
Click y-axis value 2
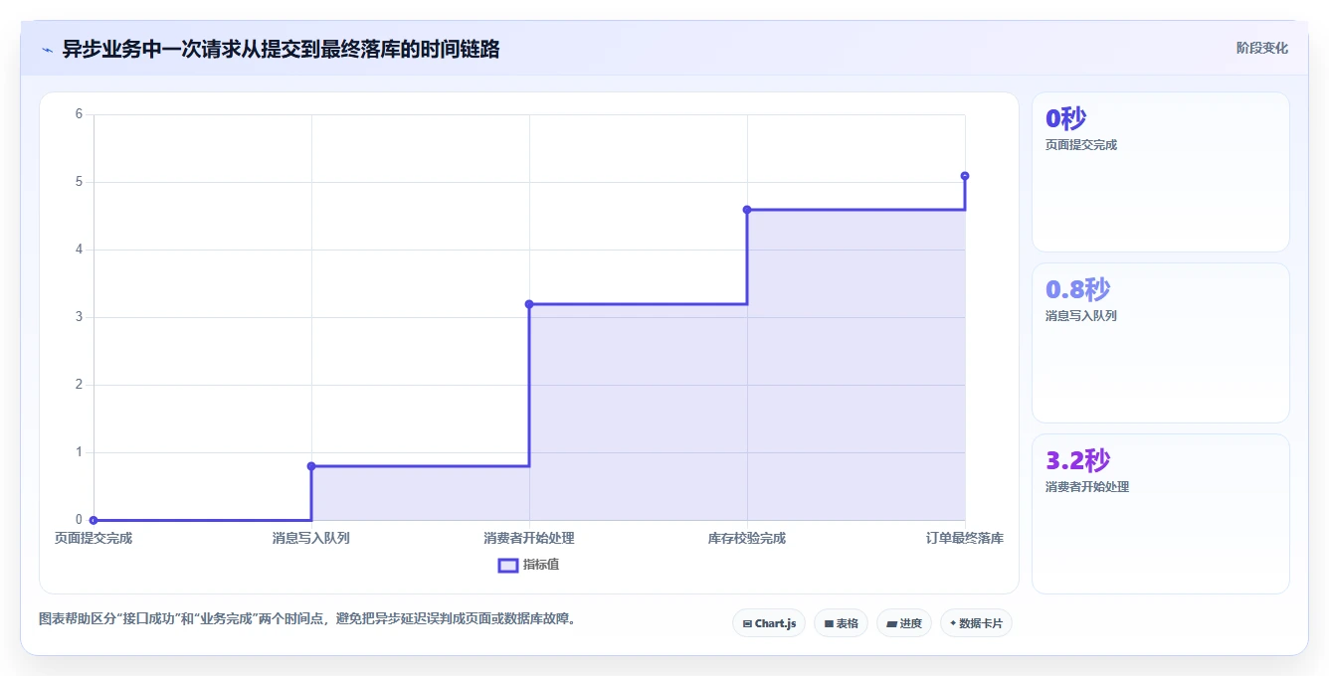79,385
